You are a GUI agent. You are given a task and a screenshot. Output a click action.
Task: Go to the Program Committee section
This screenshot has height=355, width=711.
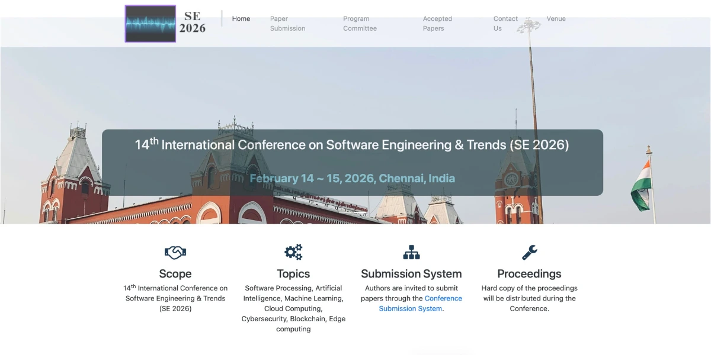coord(360,23)
